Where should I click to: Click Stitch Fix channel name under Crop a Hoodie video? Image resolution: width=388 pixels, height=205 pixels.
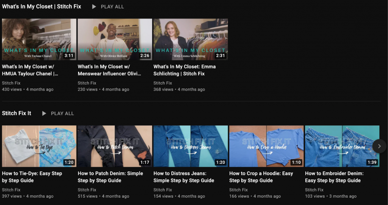click(238, 190)
